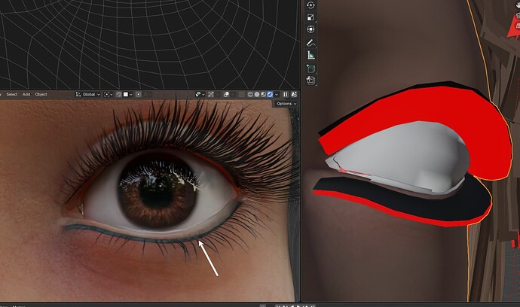The image size is (520, 307).
Task: Open the Object menu
Action: tap(41, 94)
